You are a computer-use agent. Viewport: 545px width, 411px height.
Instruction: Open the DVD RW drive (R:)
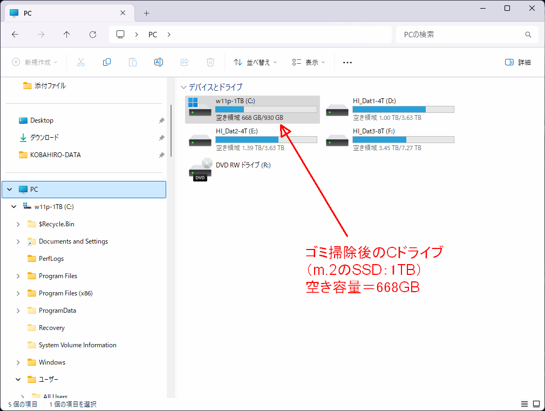230,170
